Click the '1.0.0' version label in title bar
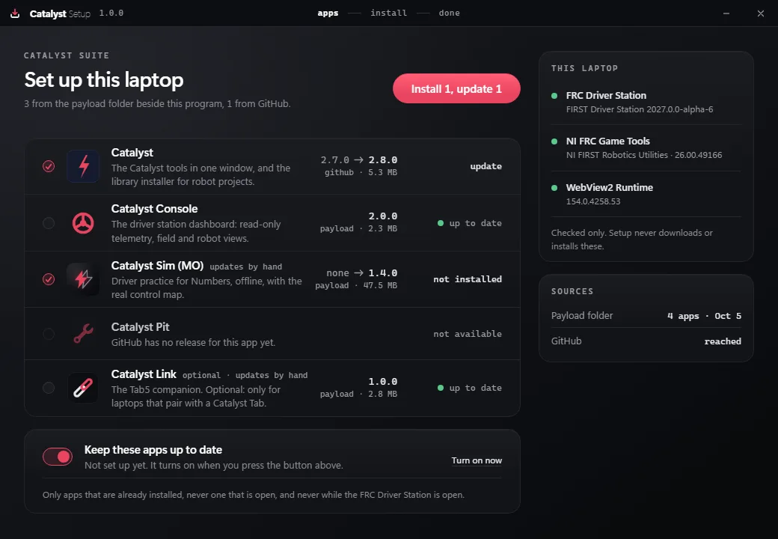The height and width of the screenshot is (539, 778). [x=111, y=13]
